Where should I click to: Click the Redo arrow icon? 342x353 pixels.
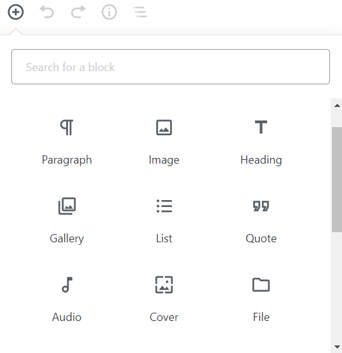(78, 12)
